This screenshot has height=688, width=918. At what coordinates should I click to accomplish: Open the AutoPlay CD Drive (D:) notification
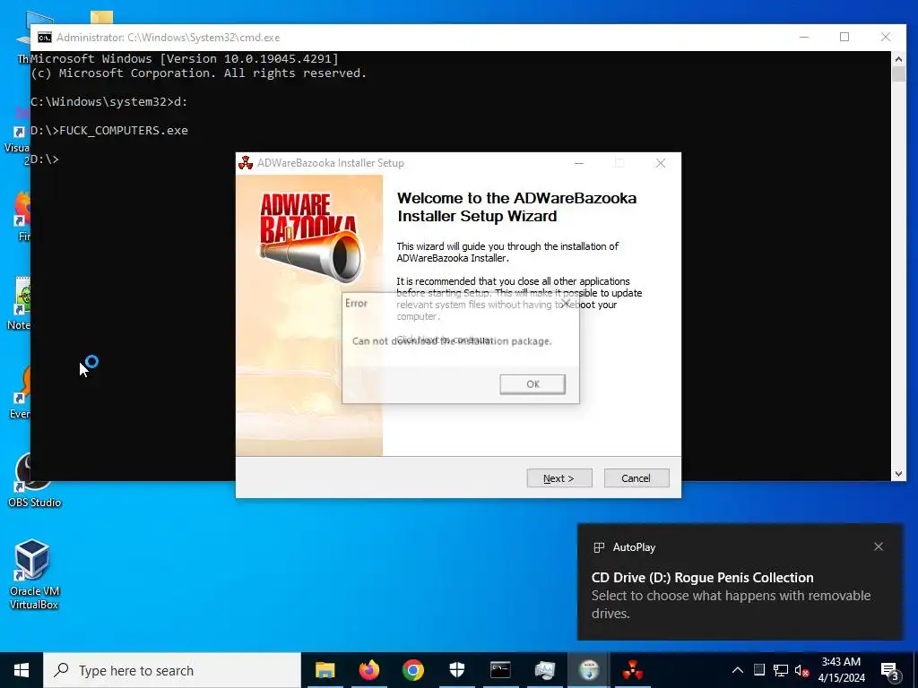[x=740, y=581]
